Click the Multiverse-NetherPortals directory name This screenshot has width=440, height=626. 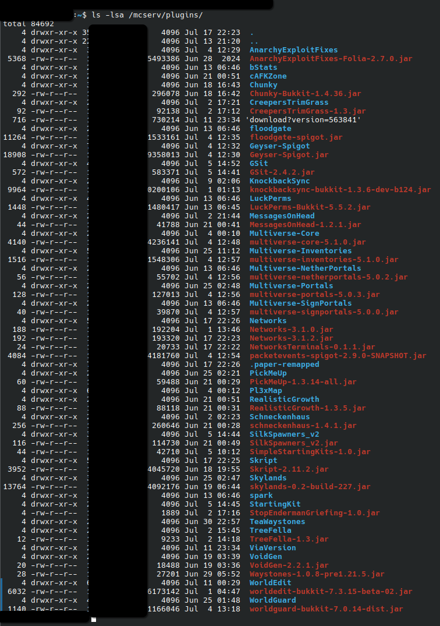[x=306, y=268]
